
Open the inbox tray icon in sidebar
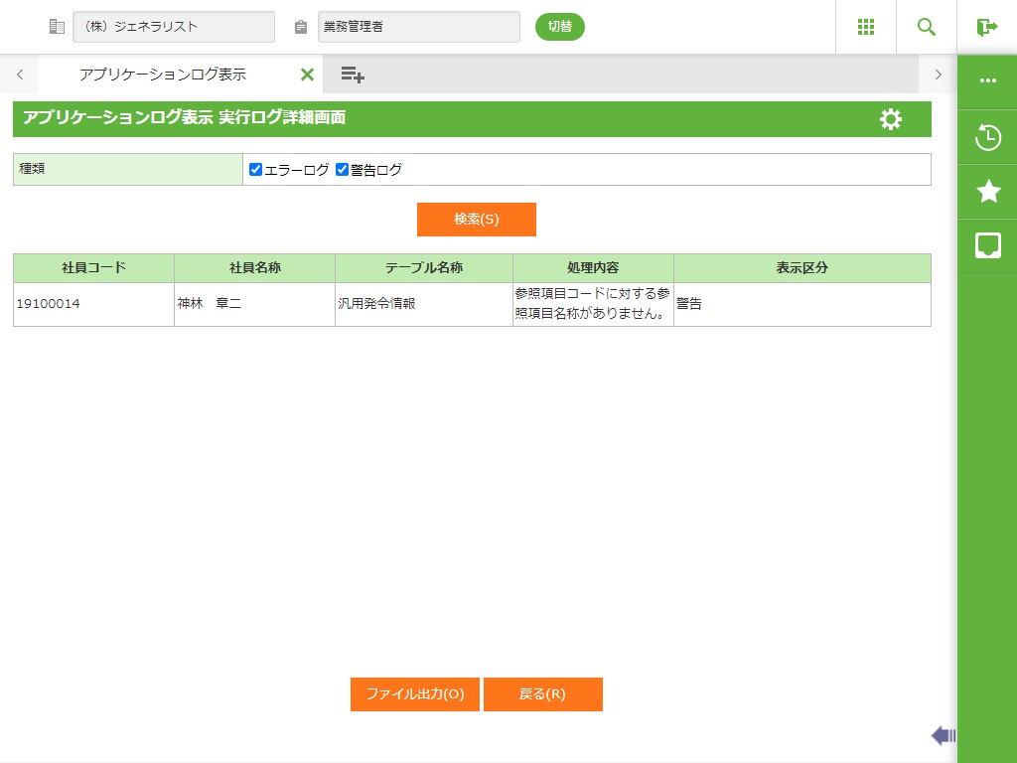tap(987, 245)
